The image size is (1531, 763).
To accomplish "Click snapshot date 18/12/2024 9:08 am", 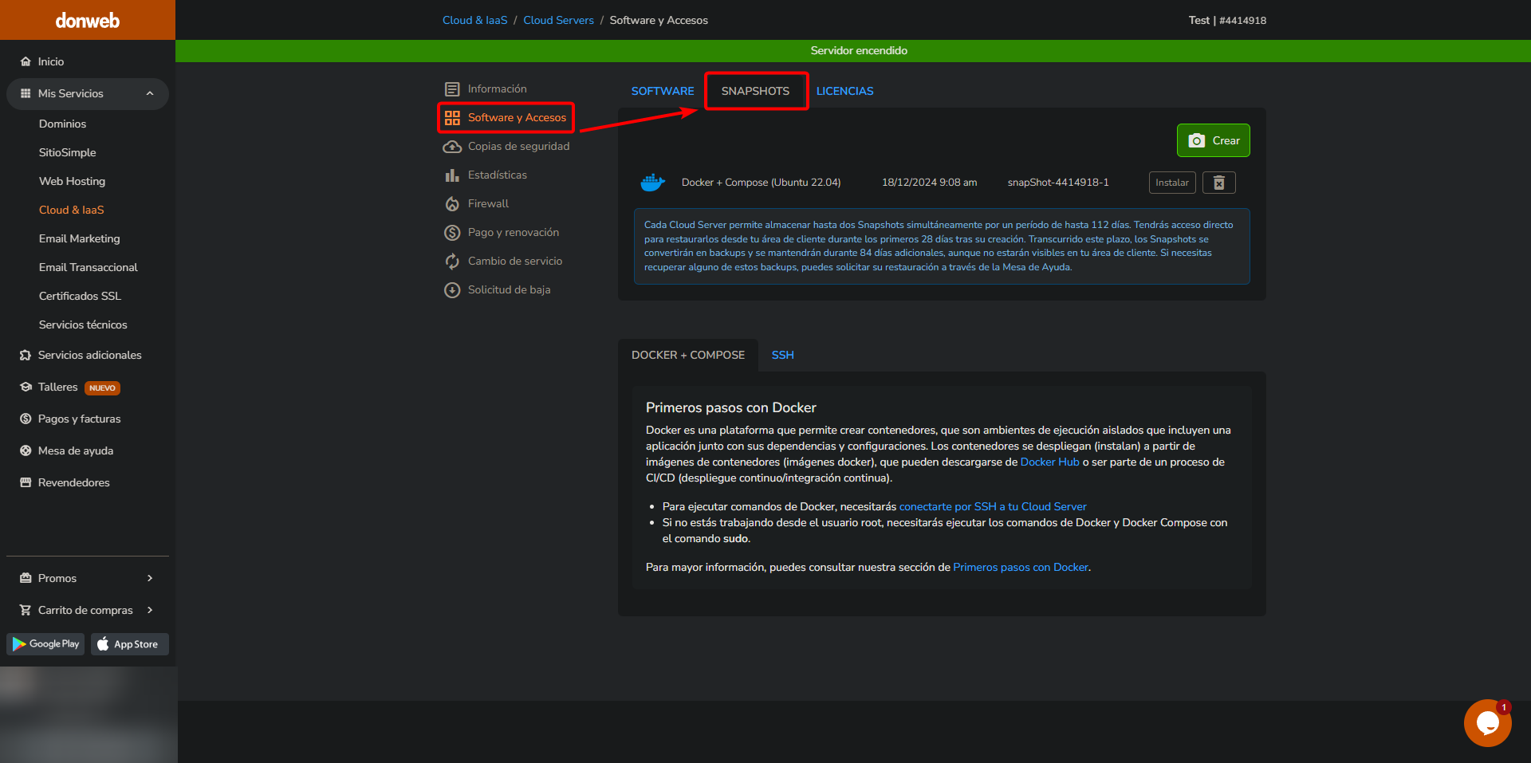I will [x=929, y=183].
